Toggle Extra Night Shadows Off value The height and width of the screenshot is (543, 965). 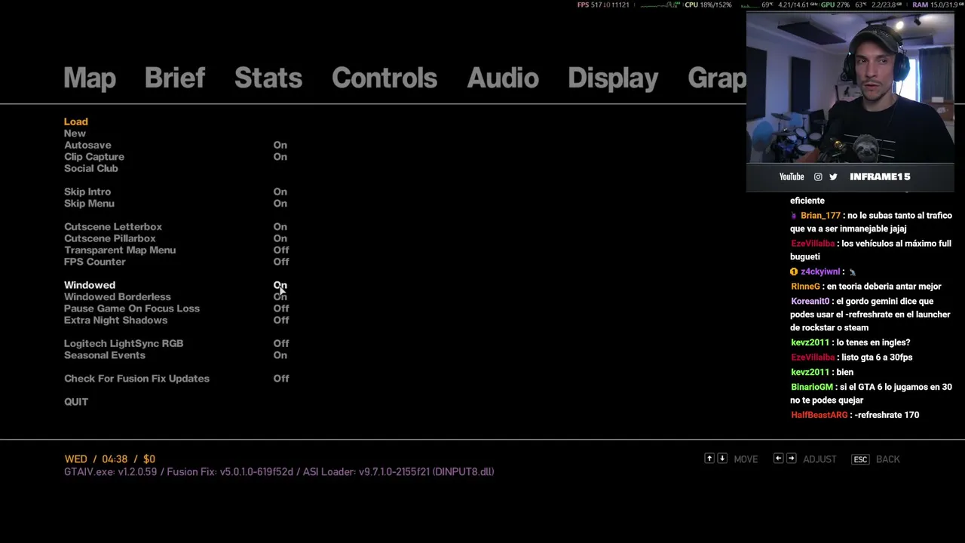[281, 321]
